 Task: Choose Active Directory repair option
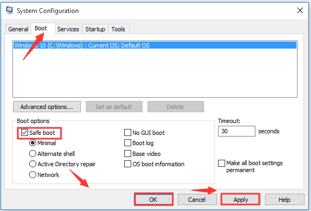(32, 164)
